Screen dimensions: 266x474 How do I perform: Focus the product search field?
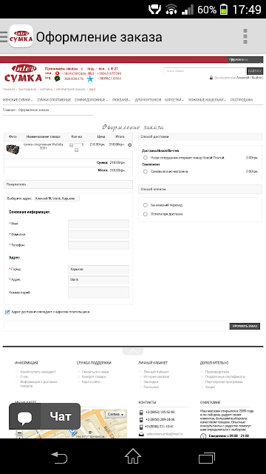pyautogui.click(x=205, y=71)
